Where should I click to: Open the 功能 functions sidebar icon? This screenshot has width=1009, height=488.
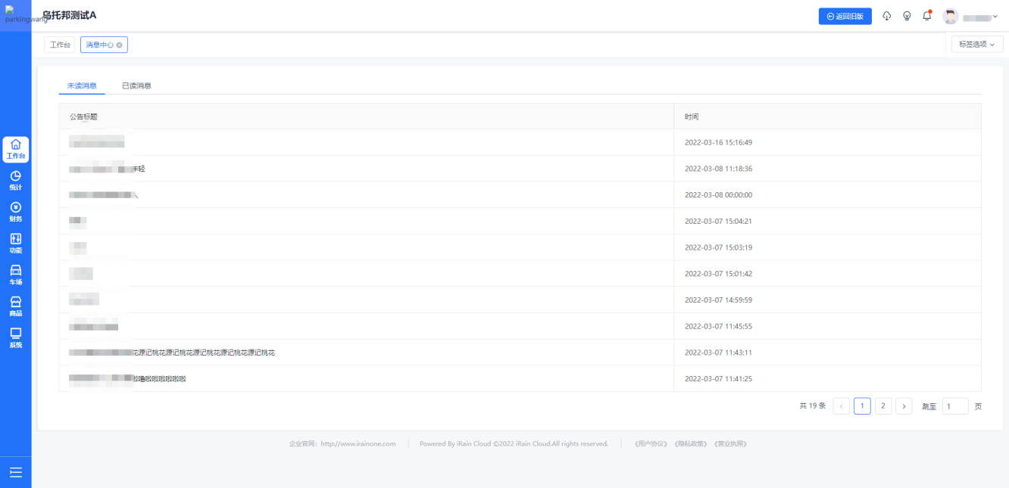coord(15,244)
